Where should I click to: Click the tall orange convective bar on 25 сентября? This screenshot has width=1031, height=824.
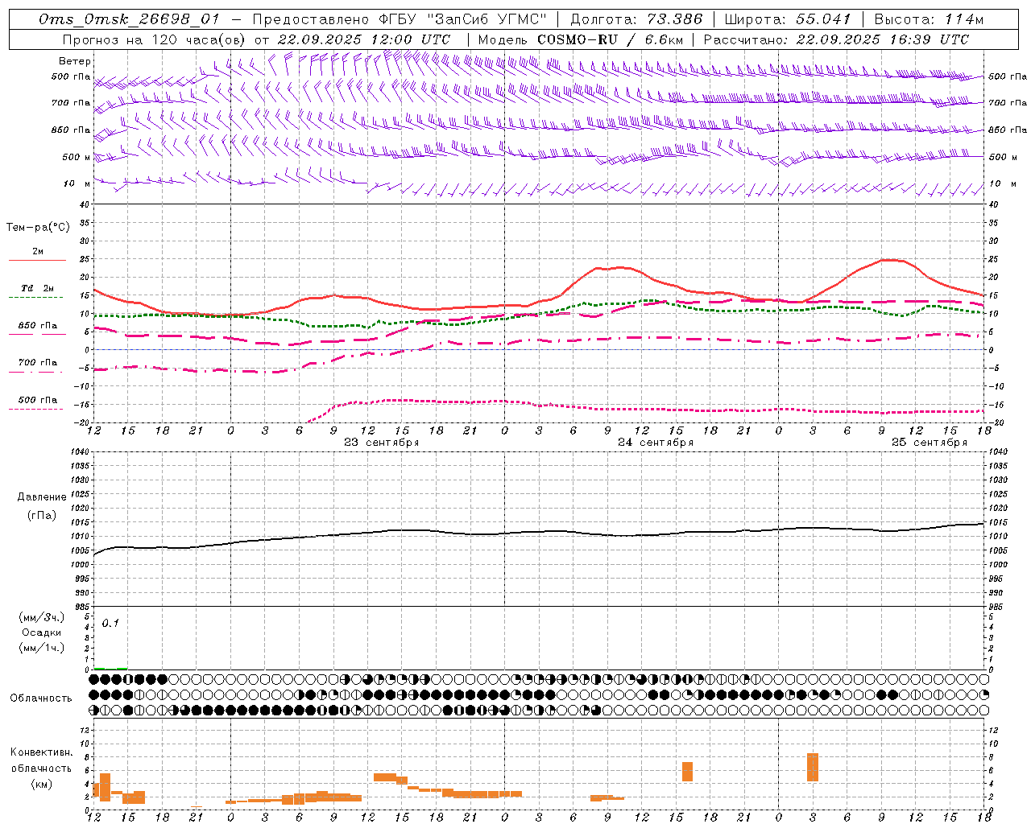(x=813, y=768)
